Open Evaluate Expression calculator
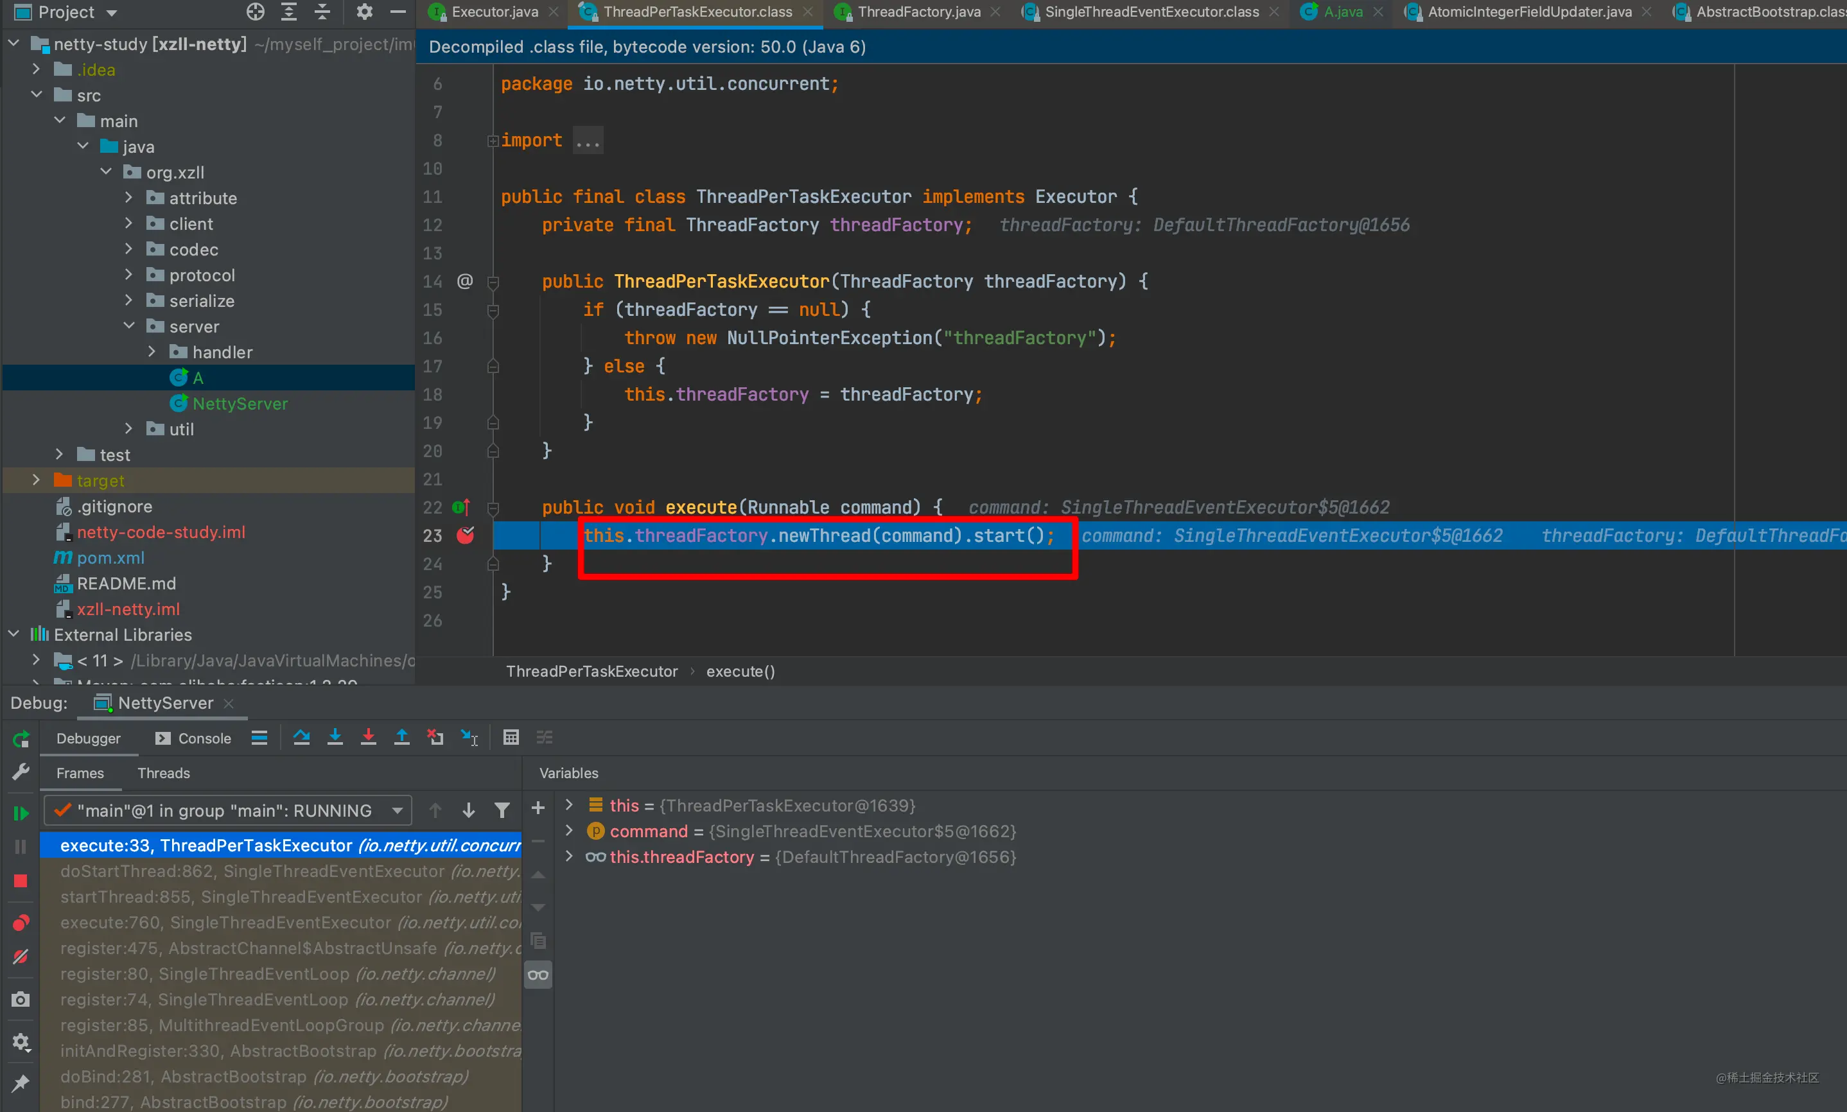Viewport: 1847px width, 1112px height. coord(511,738)
